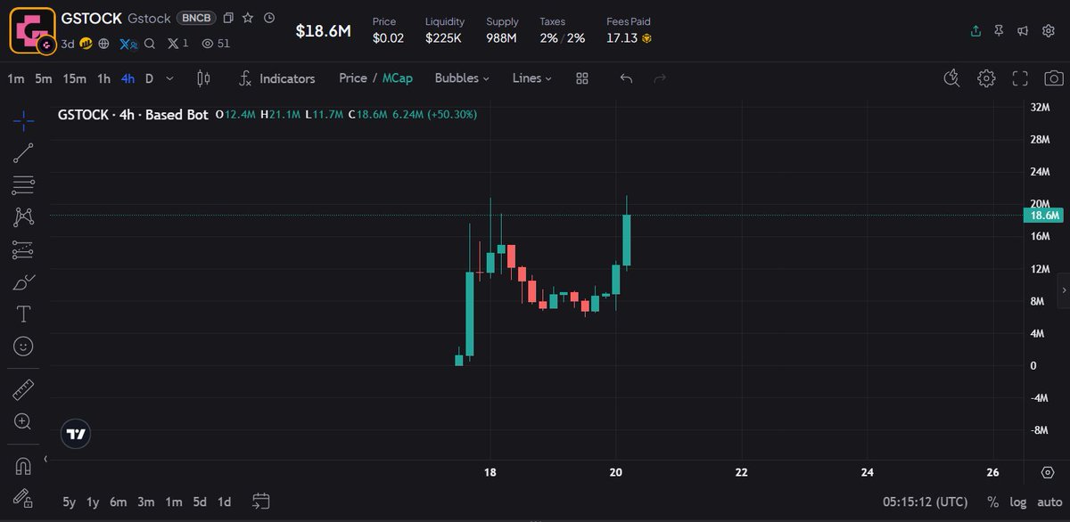Expand the Lines dropdown
This screenshot has width=1070, height=522.
532,78
